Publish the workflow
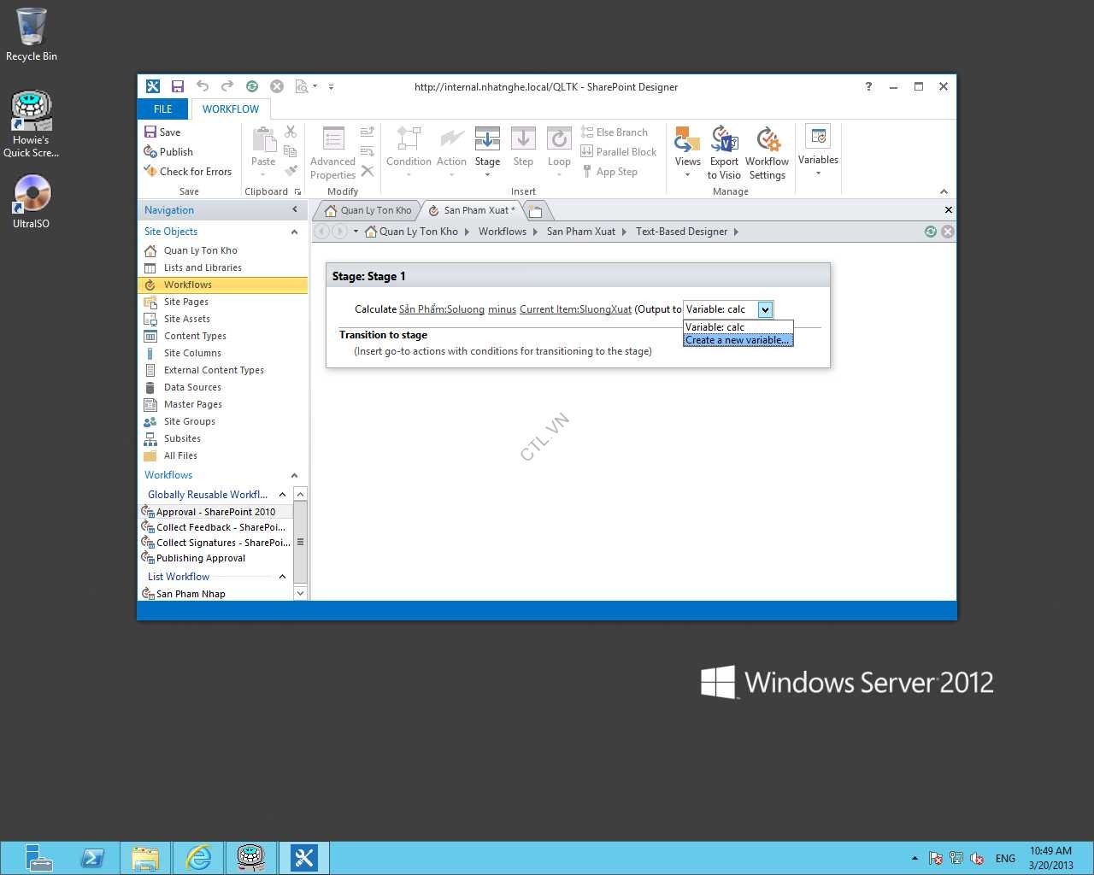 pyautogui.click(x=169, y=152)
